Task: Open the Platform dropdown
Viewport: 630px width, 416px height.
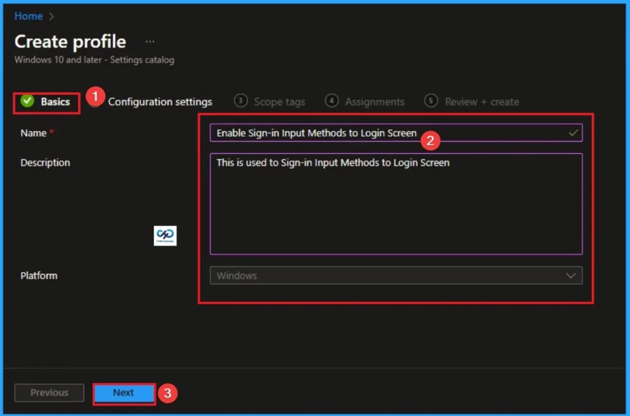Action: (397, 275)
